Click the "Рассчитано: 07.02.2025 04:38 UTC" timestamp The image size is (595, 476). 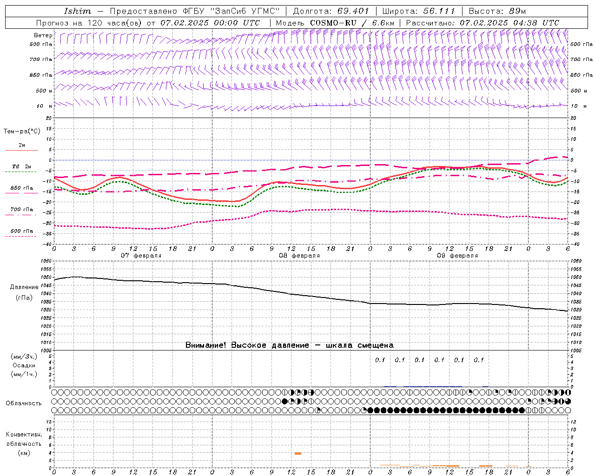pyautogui.click(x=483, y=23)
